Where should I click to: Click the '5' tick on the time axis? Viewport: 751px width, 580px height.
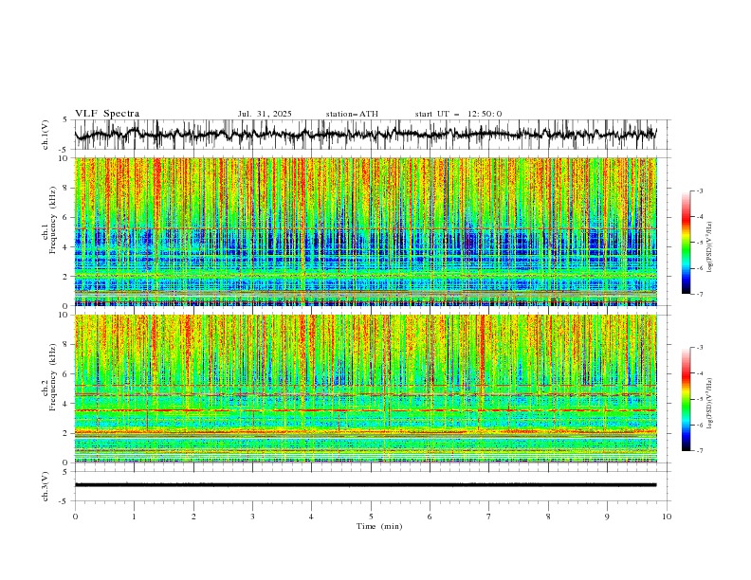[371, 517]
